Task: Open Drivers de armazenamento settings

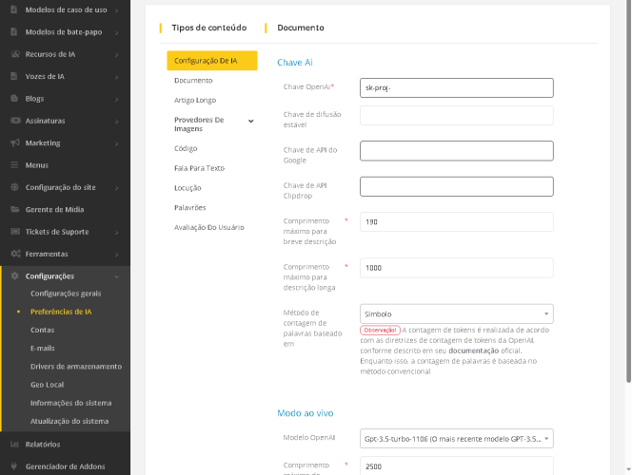Action: coord(76,367)
